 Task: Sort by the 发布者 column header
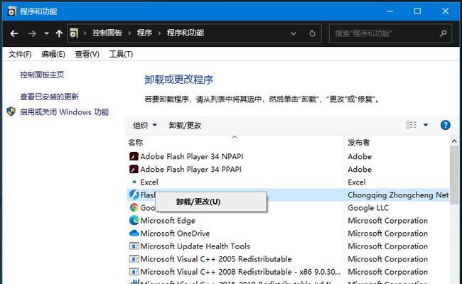click(x=358, y=143)
